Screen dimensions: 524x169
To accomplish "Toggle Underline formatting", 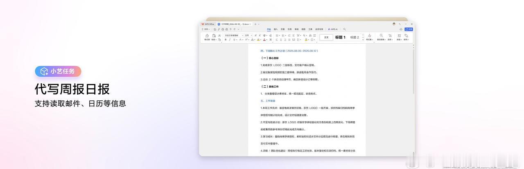I will pos(234,40).
